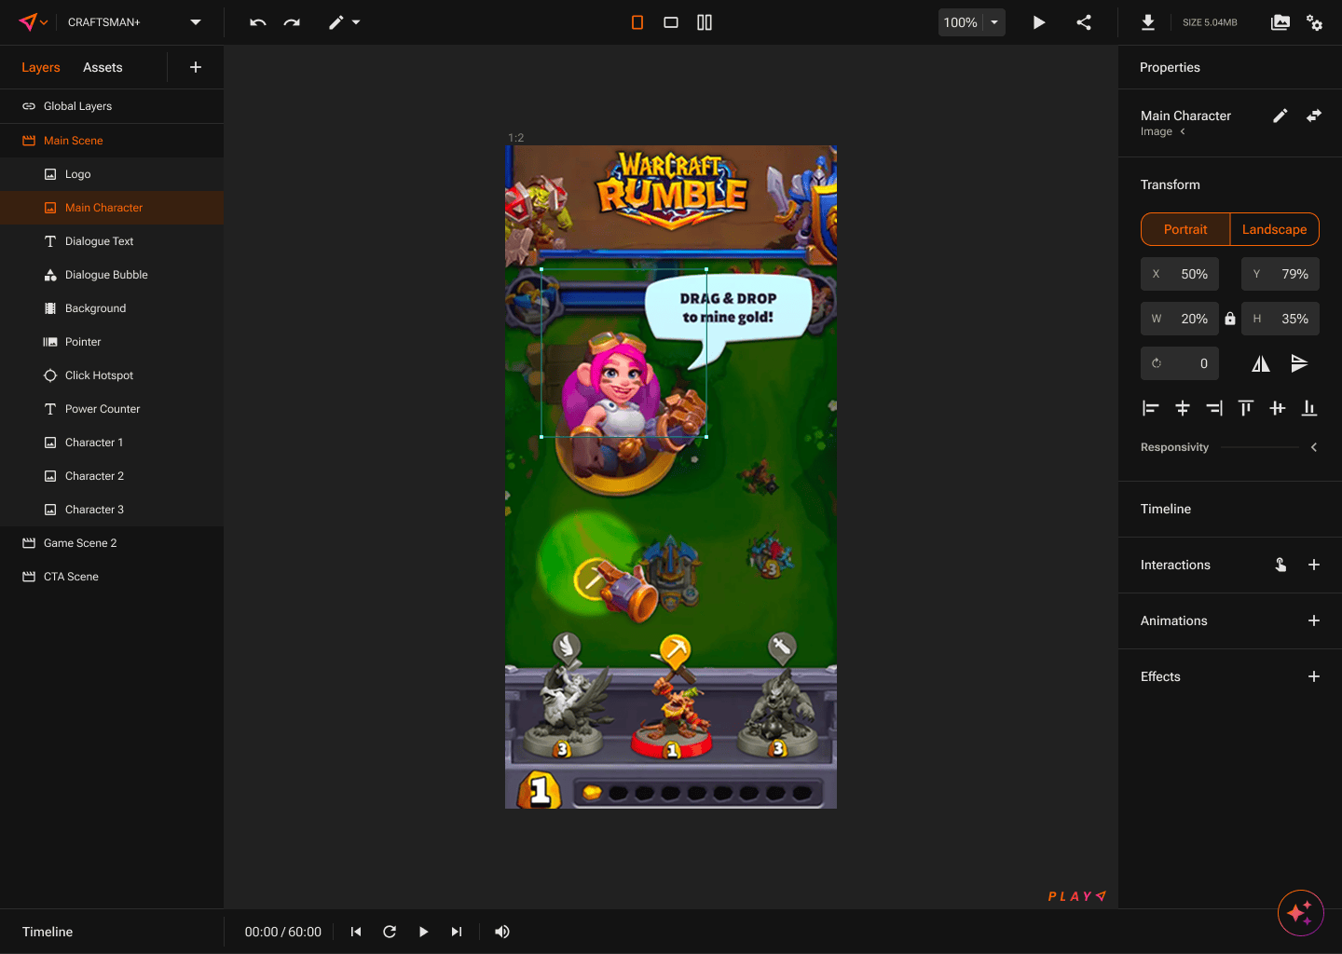Viewport: 1342px width, 954px height.
Task: Select the Background layer
Action: click(112, 308)
